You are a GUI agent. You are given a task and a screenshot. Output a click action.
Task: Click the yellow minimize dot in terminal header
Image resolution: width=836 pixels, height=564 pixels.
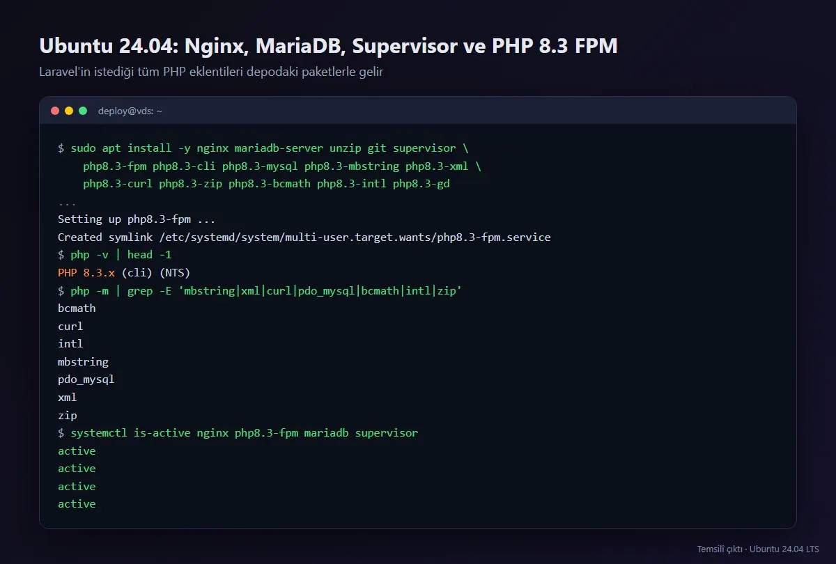(x=69, y=111)
